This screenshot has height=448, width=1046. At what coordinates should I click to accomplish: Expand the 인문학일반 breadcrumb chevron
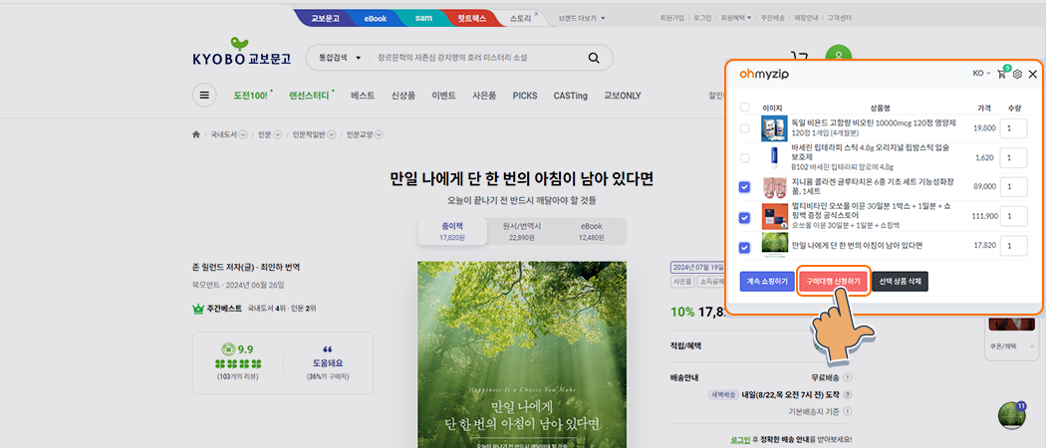pyautogui.click(x=331, y=134)
